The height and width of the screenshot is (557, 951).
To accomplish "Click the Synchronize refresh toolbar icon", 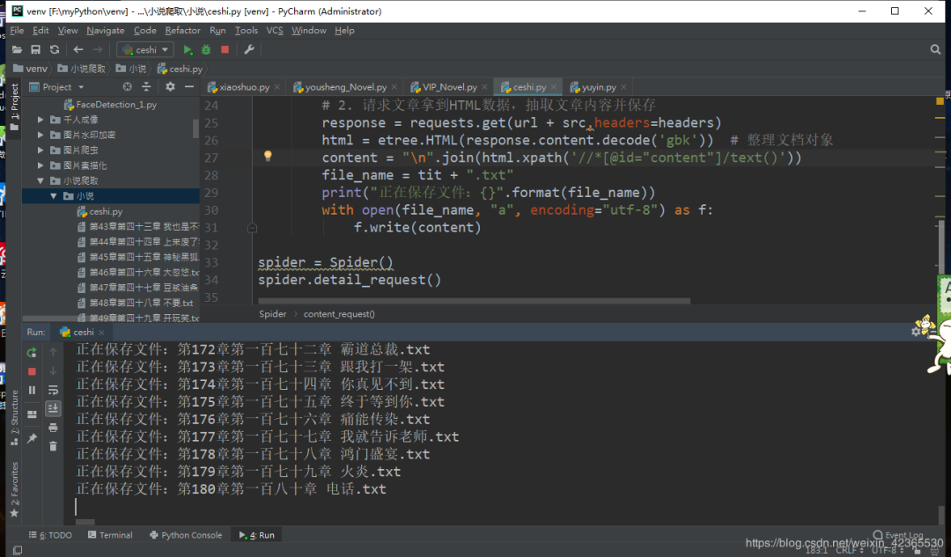I will click(55, 49).
